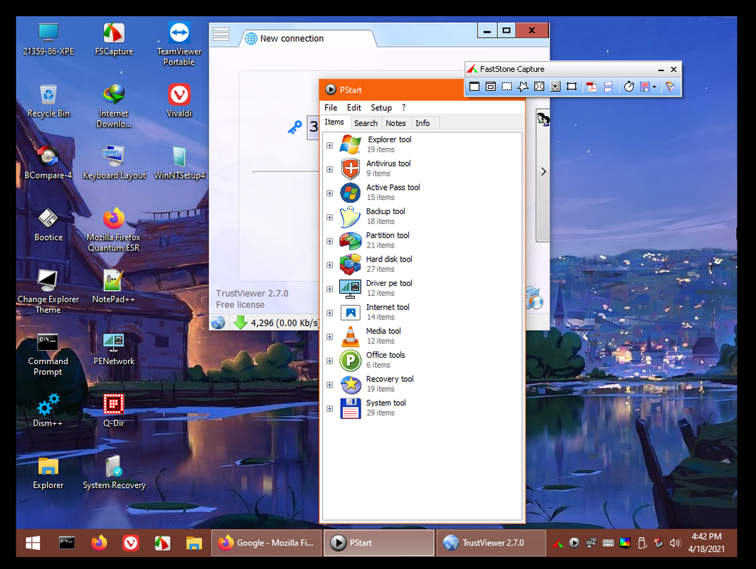Expand Partition tool group

(x=330, y=241)
